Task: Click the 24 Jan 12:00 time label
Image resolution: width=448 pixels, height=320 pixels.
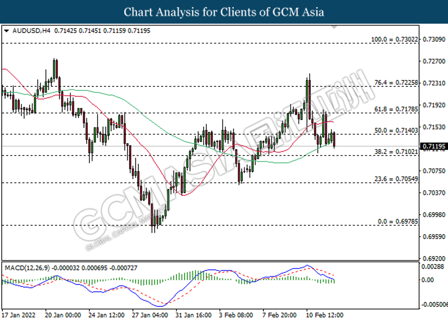Action: [107, 315]
